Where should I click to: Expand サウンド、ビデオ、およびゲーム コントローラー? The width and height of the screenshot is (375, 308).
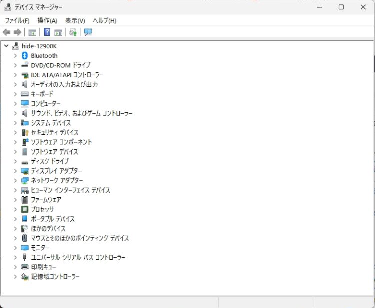pyautogui.click(x=15, y=113)
